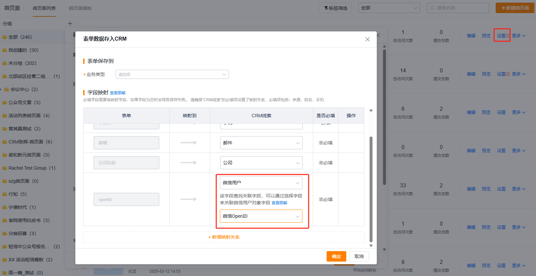536x276 pixels.
Task: Click the openid form field box
Action: tap(126, 199)
